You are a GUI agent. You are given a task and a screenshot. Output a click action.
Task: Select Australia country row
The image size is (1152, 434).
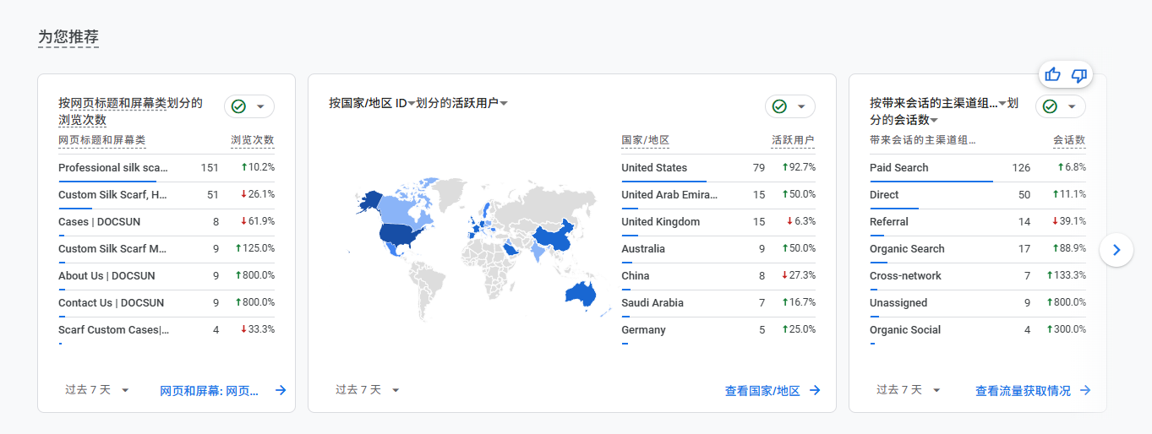click(x=718, y=249)
